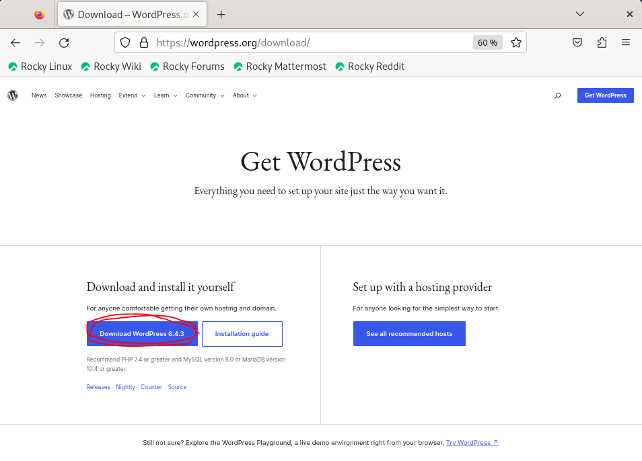Open a new tab with plus icon

pos(221,15)
